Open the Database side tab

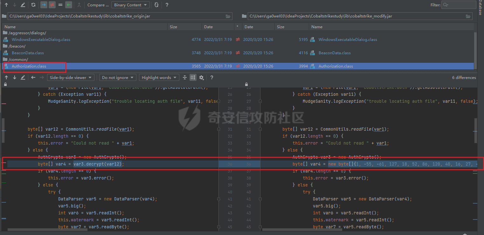click(480, 8)
